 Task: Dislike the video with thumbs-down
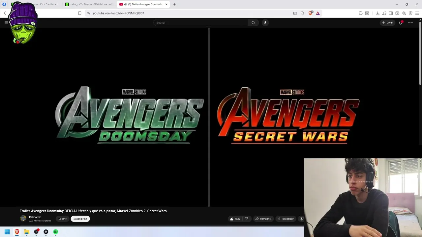point(246,219)
